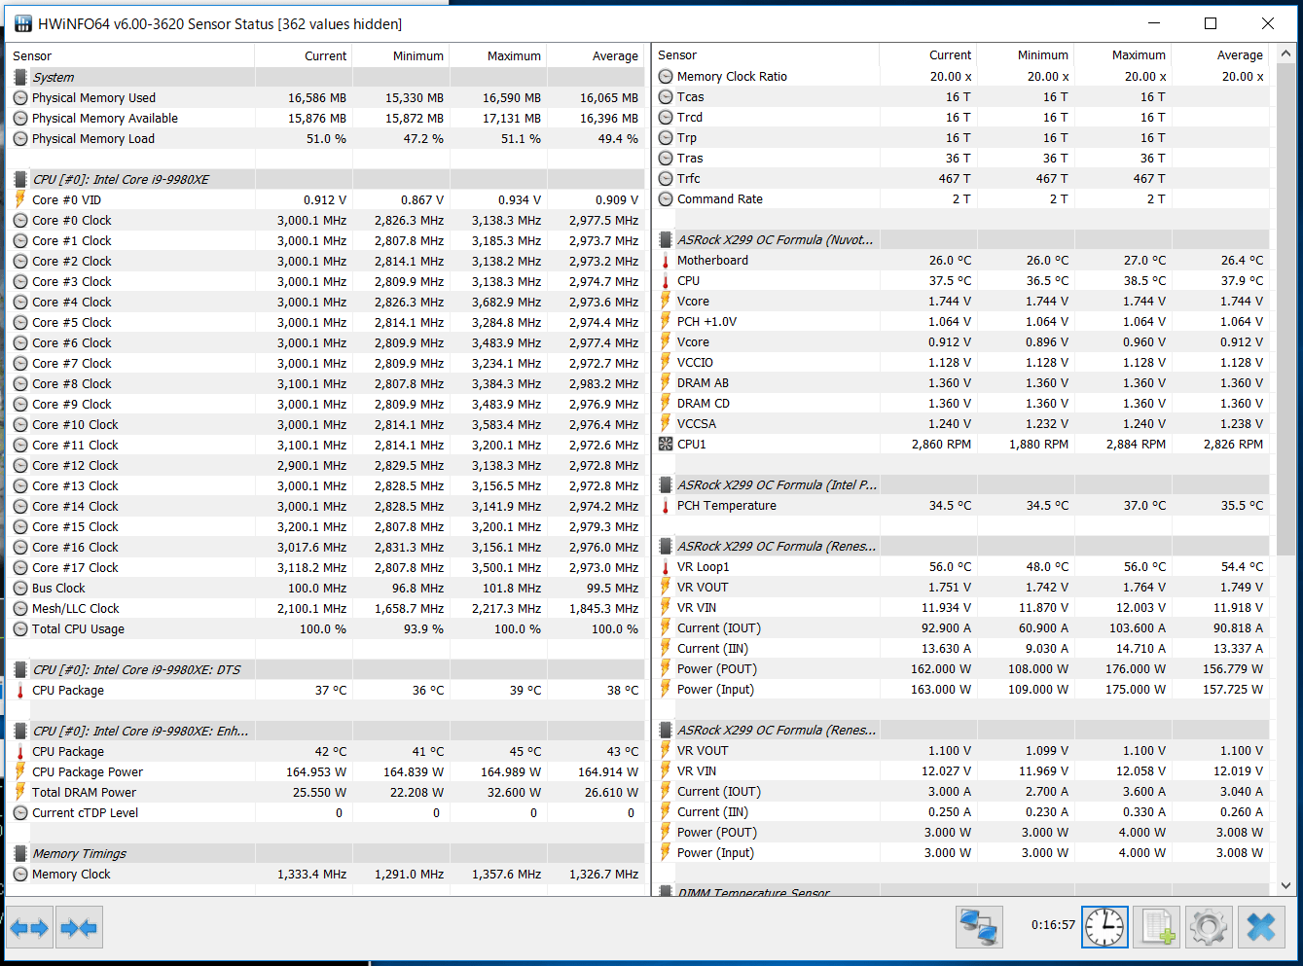Click the right pane Sensor column header
The width and height of the screenshot is (1303, 966).
766,54
